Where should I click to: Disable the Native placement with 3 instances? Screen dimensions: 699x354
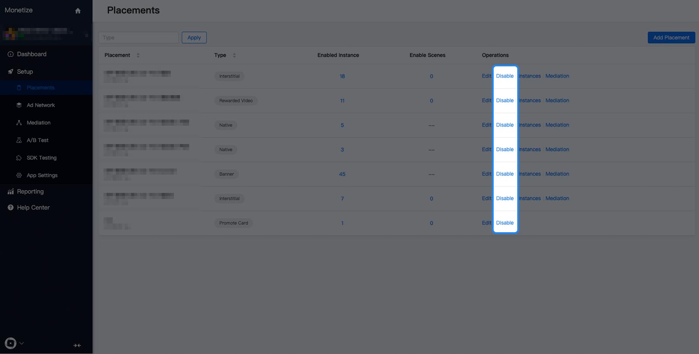[505, 149]
